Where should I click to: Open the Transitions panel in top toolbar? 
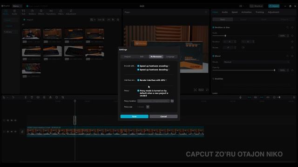51,12
